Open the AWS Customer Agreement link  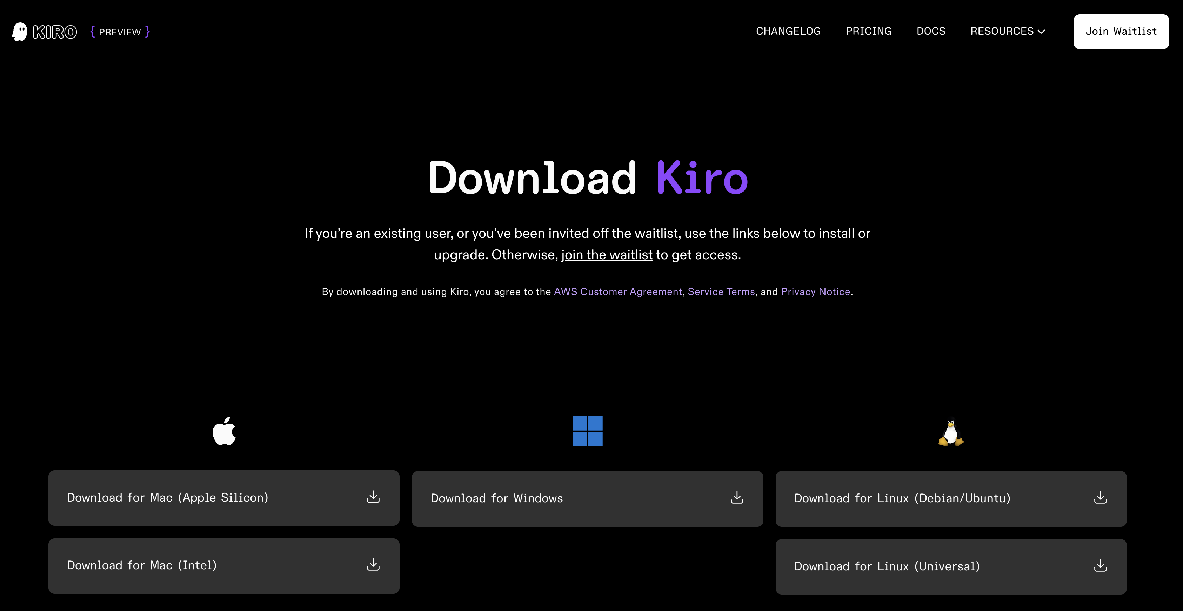coord(618,291)
